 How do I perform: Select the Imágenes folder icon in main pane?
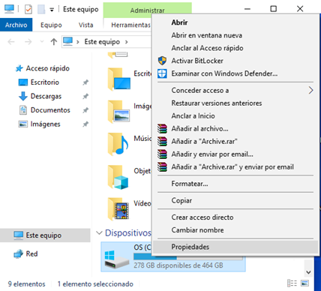tap(119, 112)
